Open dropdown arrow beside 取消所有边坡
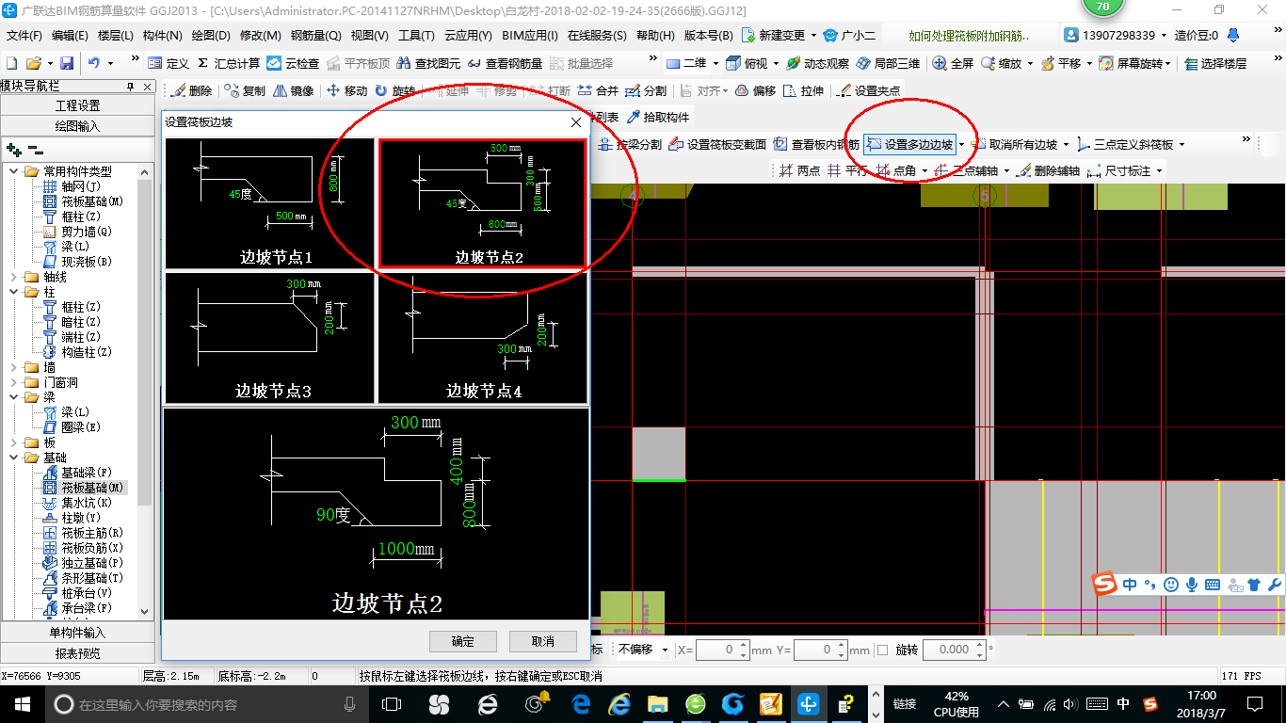This screenshot has width=1286, height=723. click(x=1066, y=145)
